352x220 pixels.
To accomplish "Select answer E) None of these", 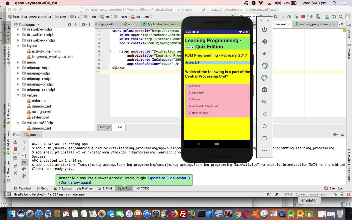I will [187, 112].
